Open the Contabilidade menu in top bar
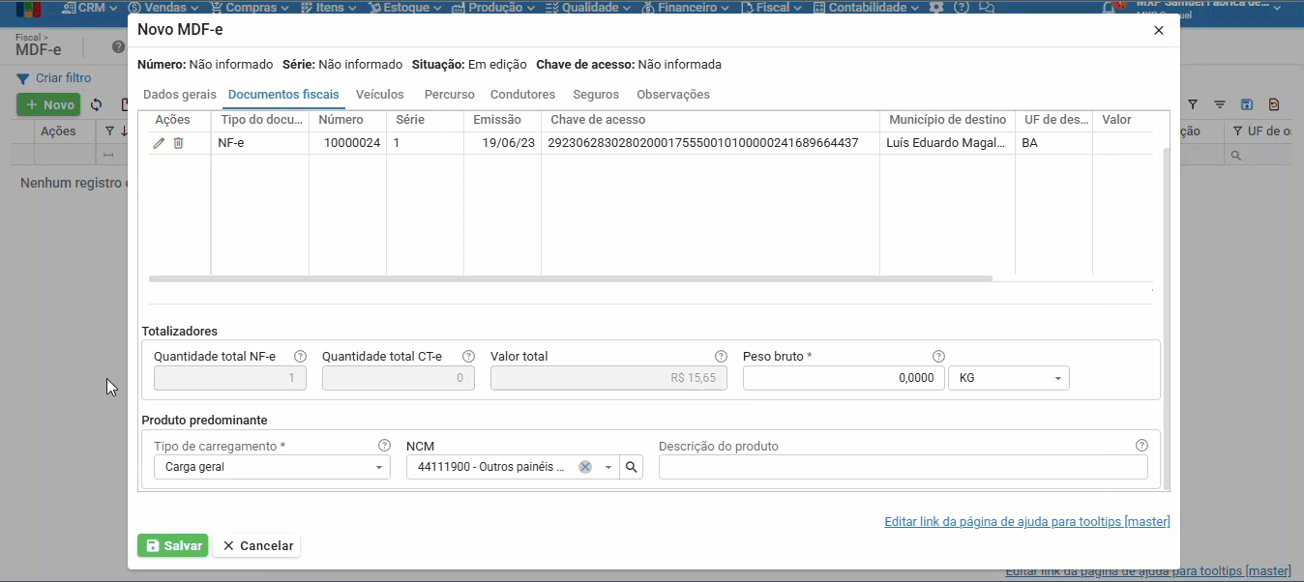Screen dimensions: 1304x582 868,7
